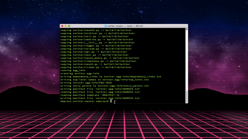Click the terminal window title 'twitter-master — -bash — 80×24'
The width and height of the screenshot is (248, 139).
125,26
